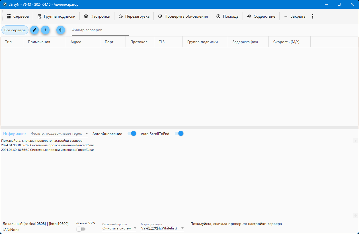This screenshot has width=359, height=234.
Task: Click the Сервера server stack icon
Action: pyautogui.click(x=9, y=16)
